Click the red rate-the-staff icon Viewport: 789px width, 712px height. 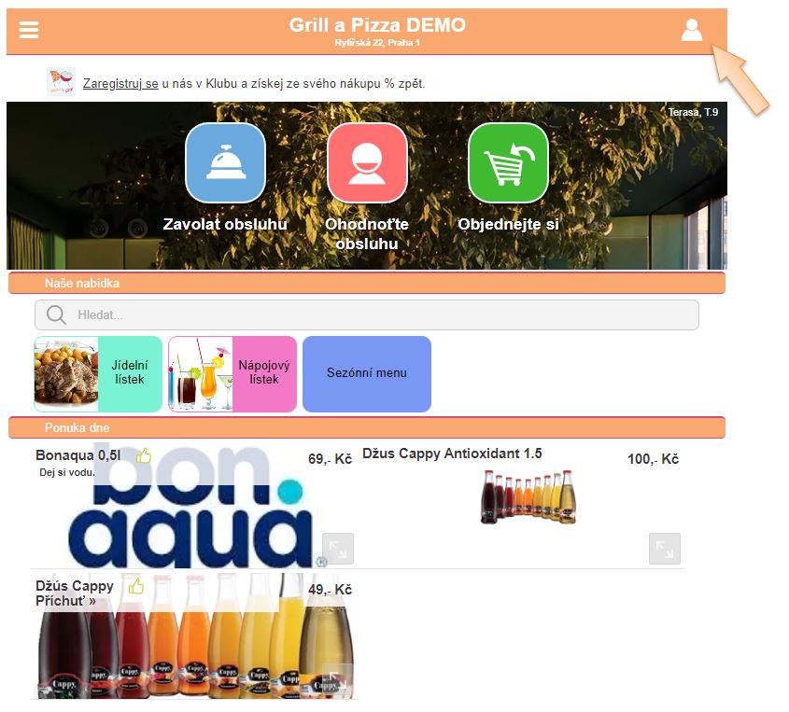click(x=367, y=163)
